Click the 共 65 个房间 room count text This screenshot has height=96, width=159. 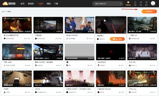tap(6, 12)
